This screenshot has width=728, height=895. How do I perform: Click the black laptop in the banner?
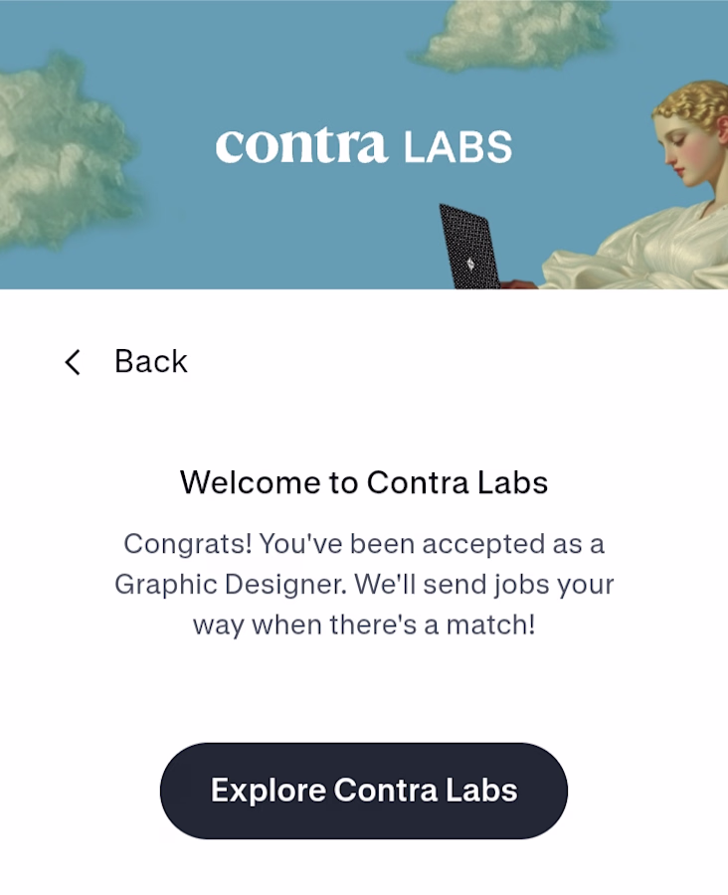(x=469, y=247)
